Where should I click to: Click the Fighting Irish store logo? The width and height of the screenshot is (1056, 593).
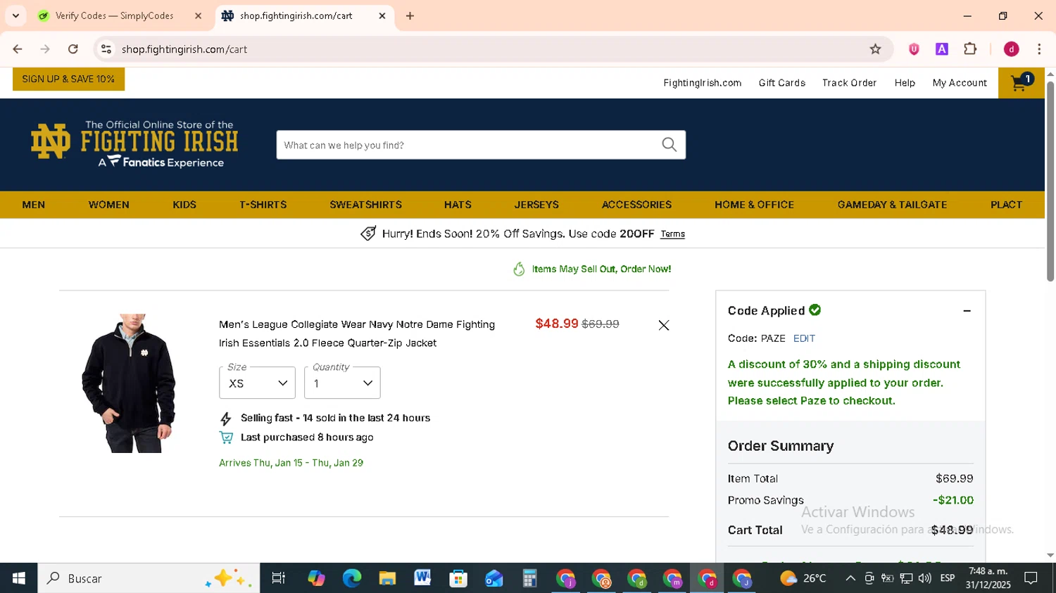pyautogui.click(x=134, y=144)
